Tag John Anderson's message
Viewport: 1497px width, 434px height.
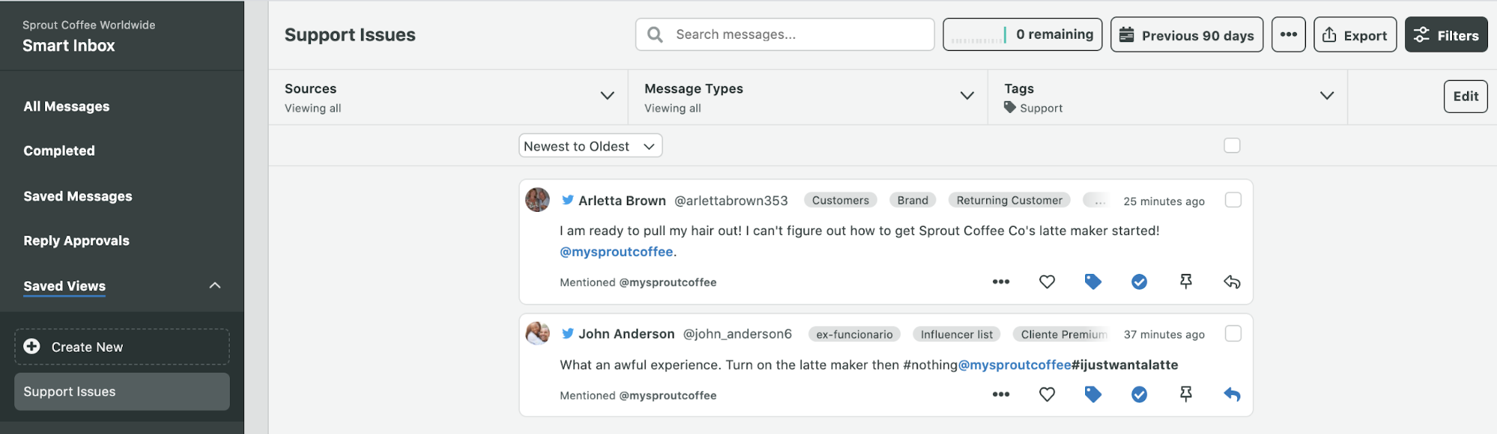point(1093,394)
